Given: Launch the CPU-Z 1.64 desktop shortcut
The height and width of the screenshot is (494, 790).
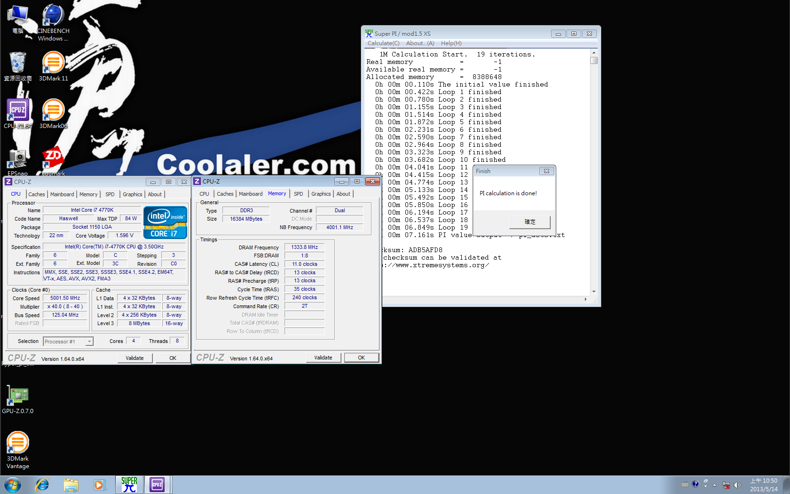Looking at the screenshot, I should point(18,114).
